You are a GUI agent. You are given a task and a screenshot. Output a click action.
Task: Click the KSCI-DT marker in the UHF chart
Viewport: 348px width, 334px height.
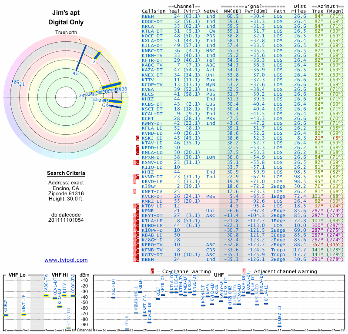coord(113,297)
